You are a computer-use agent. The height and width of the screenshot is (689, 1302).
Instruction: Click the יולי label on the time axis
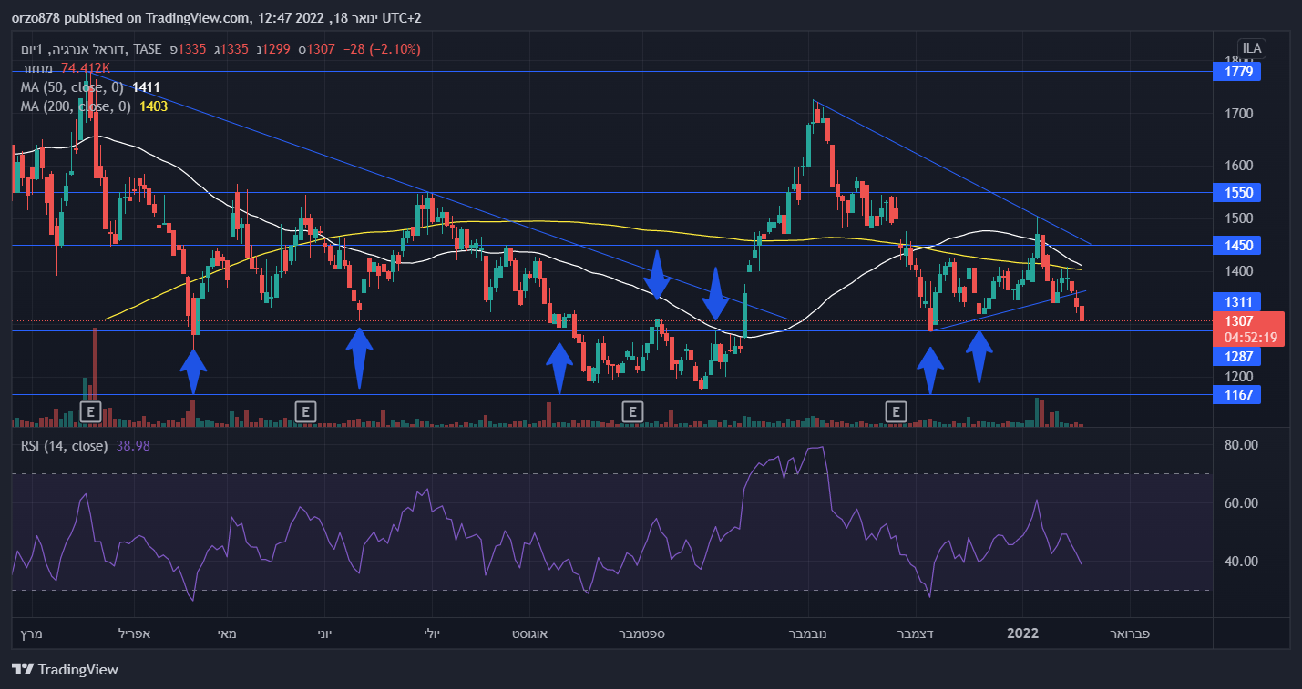433,633
